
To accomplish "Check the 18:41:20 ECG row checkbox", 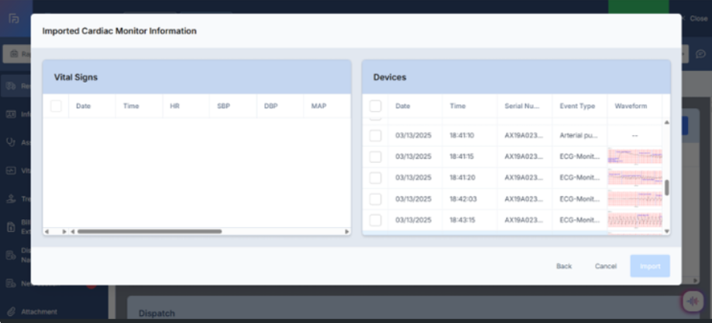I will pos(375,178).
